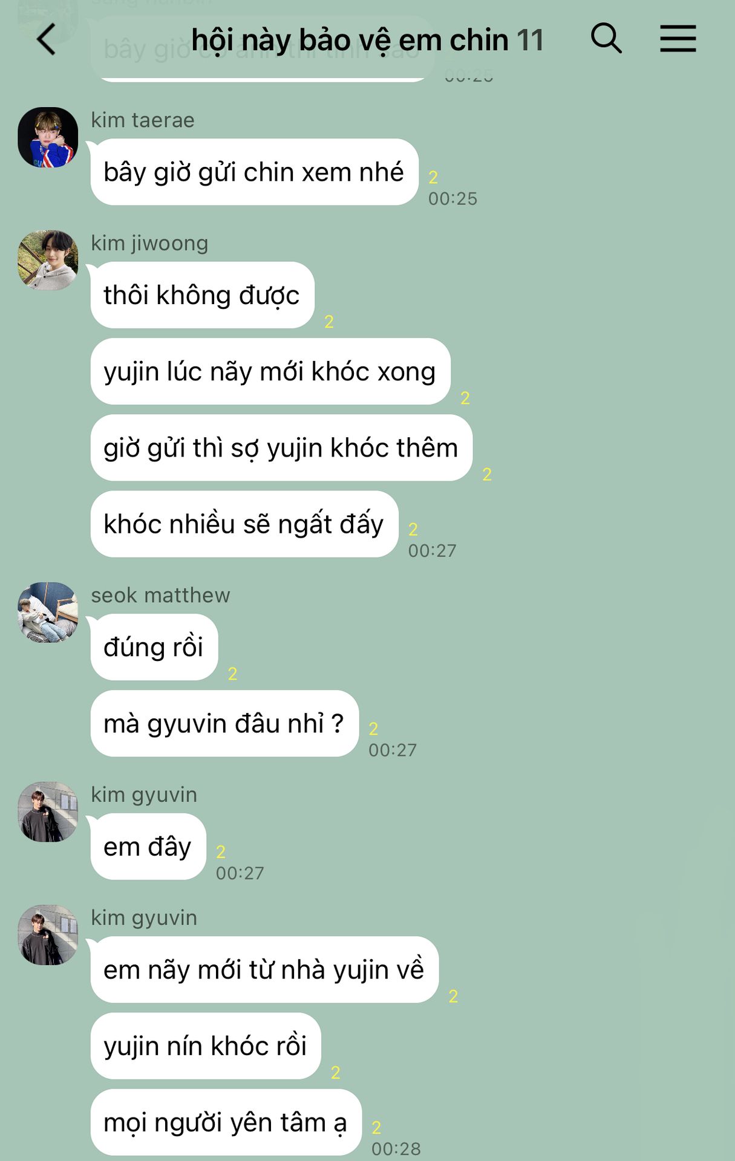Tap the back arrow icon

coord(46,39)
